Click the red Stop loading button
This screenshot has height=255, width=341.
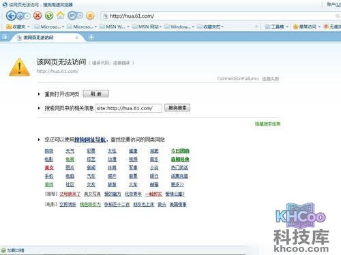pos(38,16)
